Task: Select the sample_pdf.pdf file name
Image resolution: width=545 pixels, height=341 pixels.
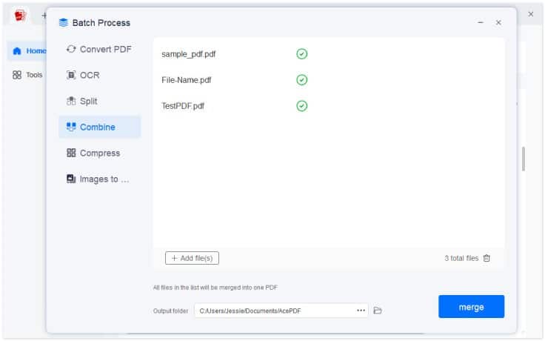Action: point(188,54)
